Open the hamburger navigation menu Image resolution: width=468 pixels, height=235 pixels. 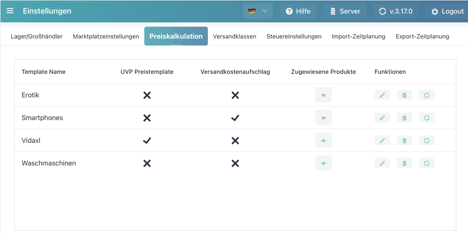[x=10, y=11]
